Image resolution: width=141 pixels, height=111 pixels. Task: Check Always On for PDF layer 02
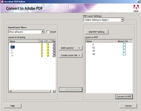(x=124, y=47)
